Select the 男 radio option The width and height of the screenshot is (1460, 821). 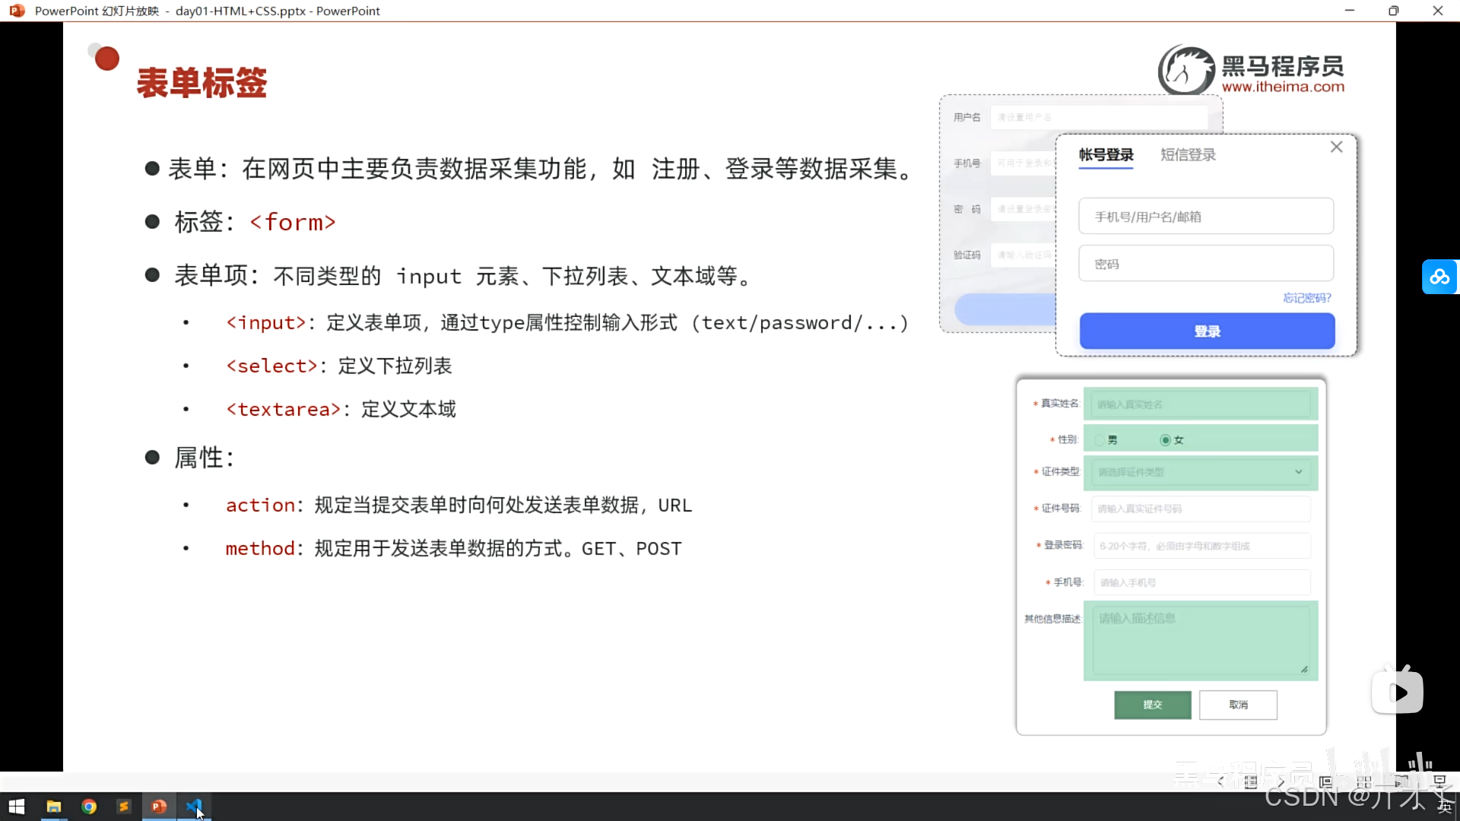point(1100,440)
